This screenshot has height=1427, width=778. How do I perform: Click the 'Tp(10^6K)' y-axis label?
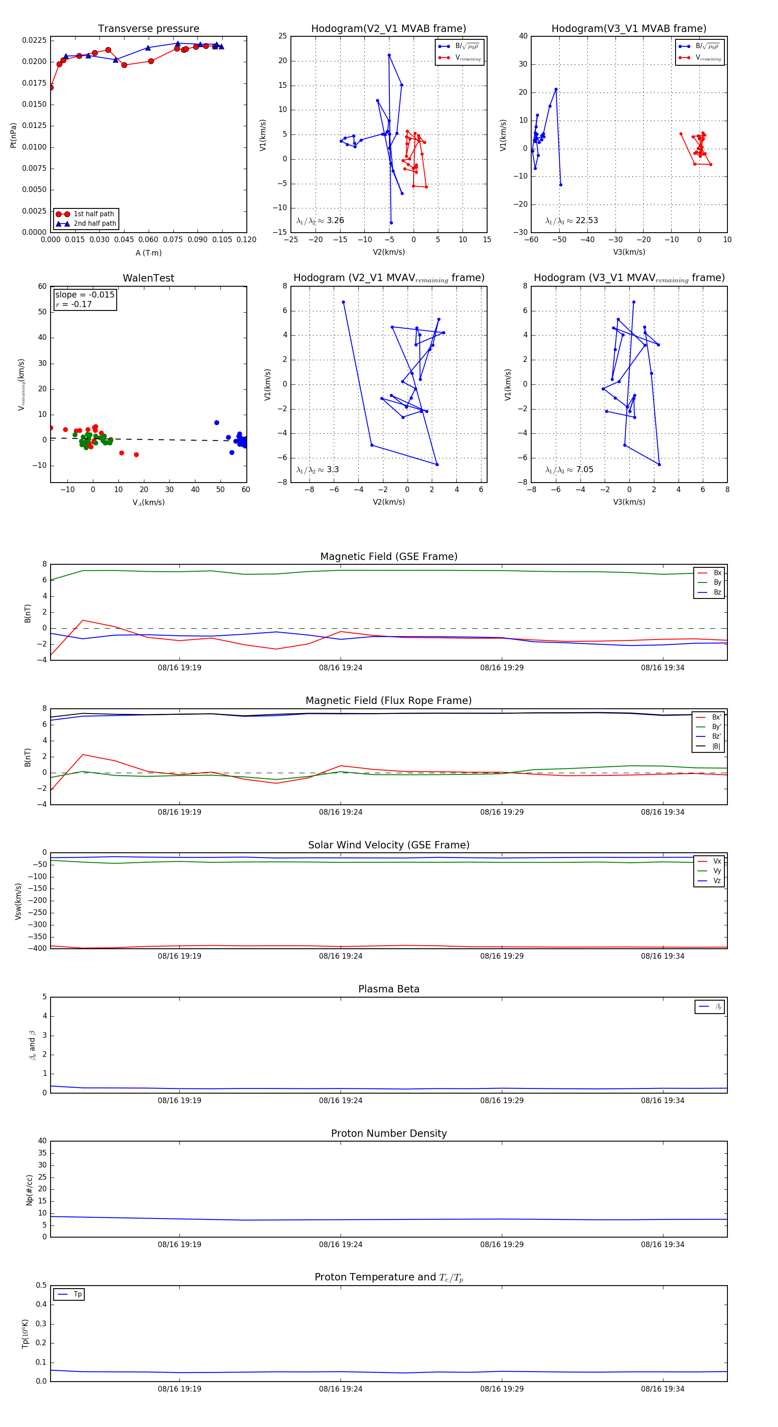pyautogui.click(x=26, y=1334)
